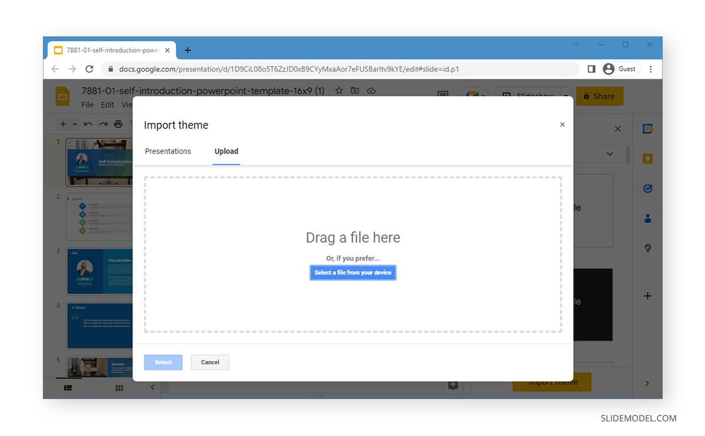
Task: Open Google Tasks panel
Action: pyautogui.click(x=647, y=188)
